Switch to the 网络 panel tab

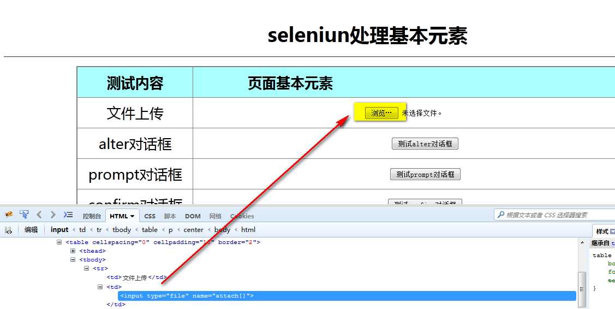click(216, 216)
